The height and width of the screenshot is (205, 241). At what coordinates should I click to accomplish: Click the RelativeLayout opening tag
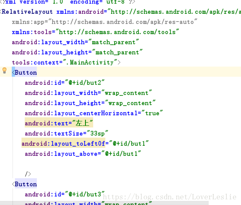click(26, 12)
